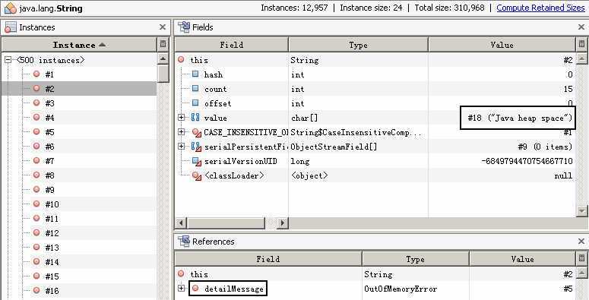Sort Fields table by Field column
589x300 pixels.
click(x=231, y=45)
